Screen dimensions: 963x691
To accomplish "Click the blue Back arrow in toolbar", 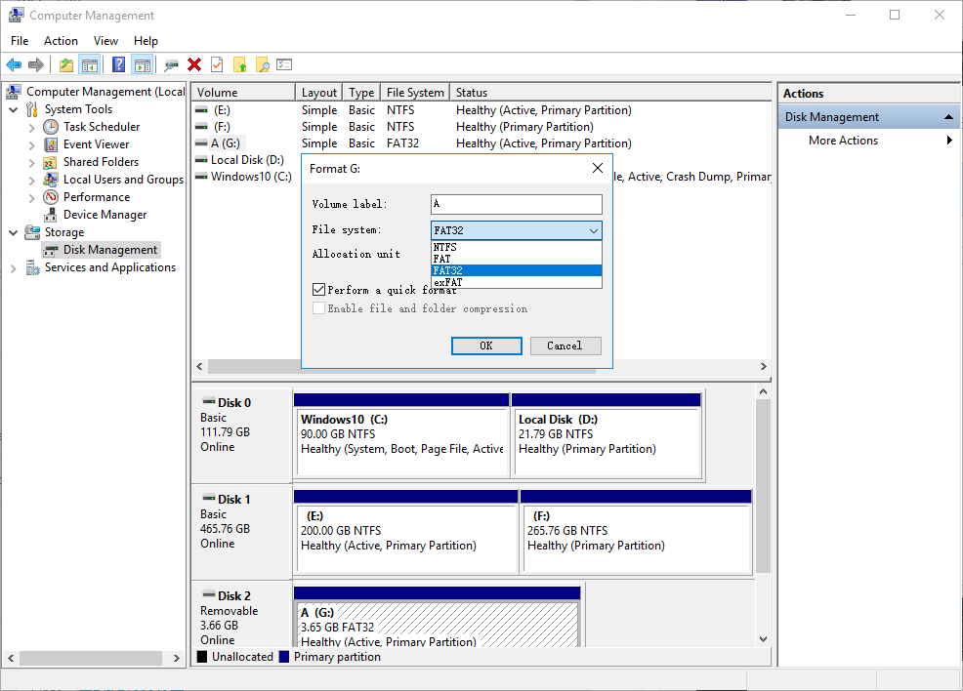I will [x=14, y=64].
